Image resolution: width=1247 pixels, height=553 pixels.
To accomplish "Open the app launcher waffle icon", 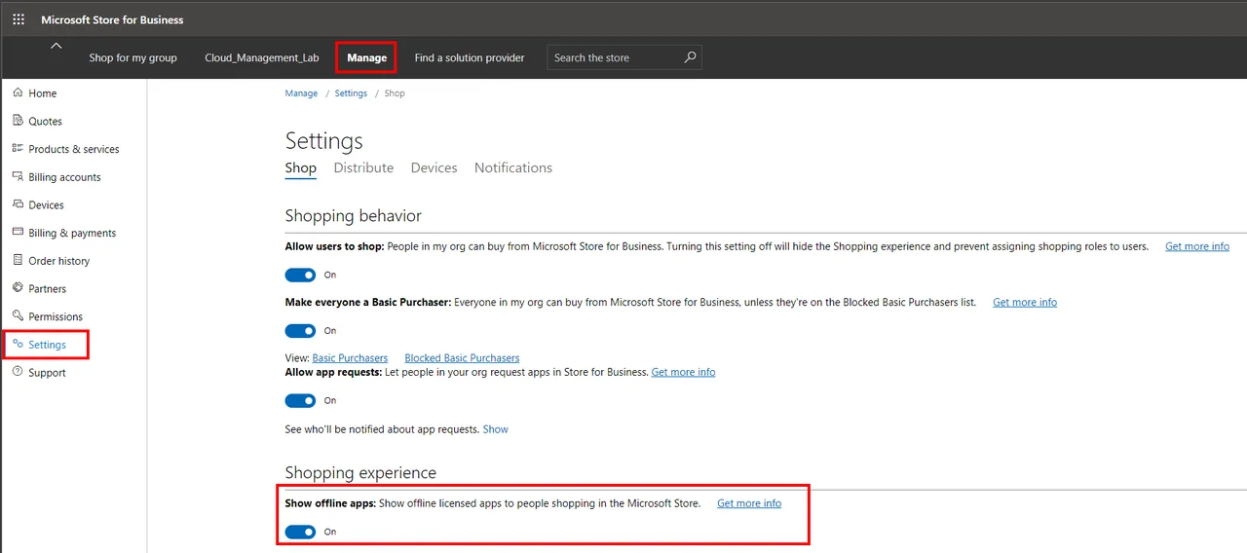I will 19,19.
